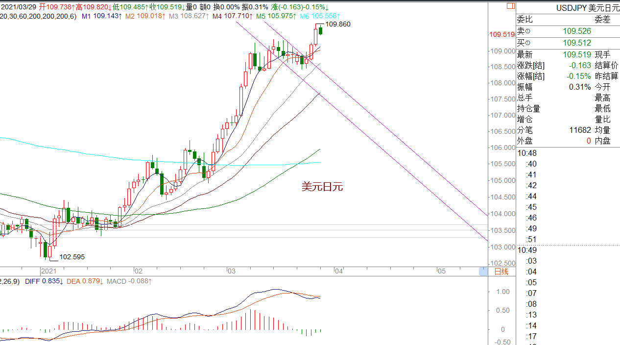
Task: Click the M2 109.018 moving average label
Action: 144,16
